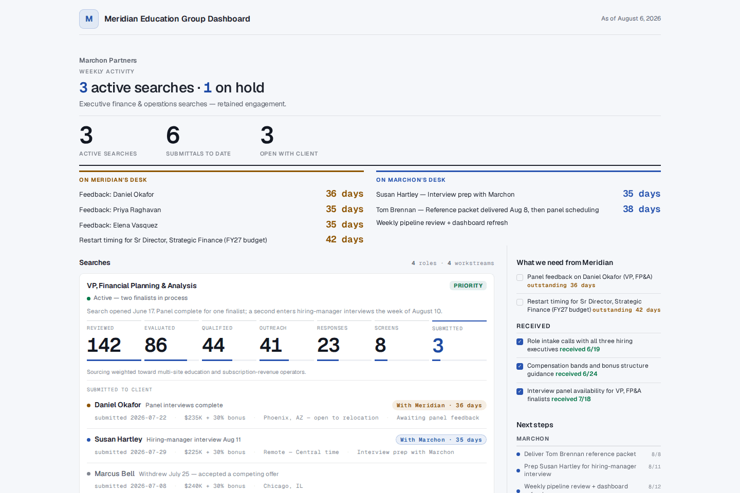Click the $225K + 30% bonus value
Screen dimensions: 740x493
(x=215, y=452)
